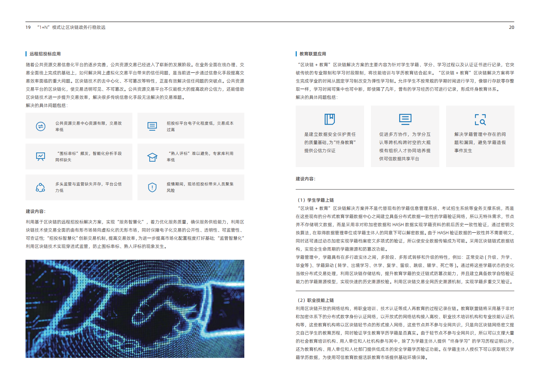This screenshot has height=381, width=540.
Task: Click the bookmark book icon above 是建立数据安全保护责任
Action: pos(329,119)
